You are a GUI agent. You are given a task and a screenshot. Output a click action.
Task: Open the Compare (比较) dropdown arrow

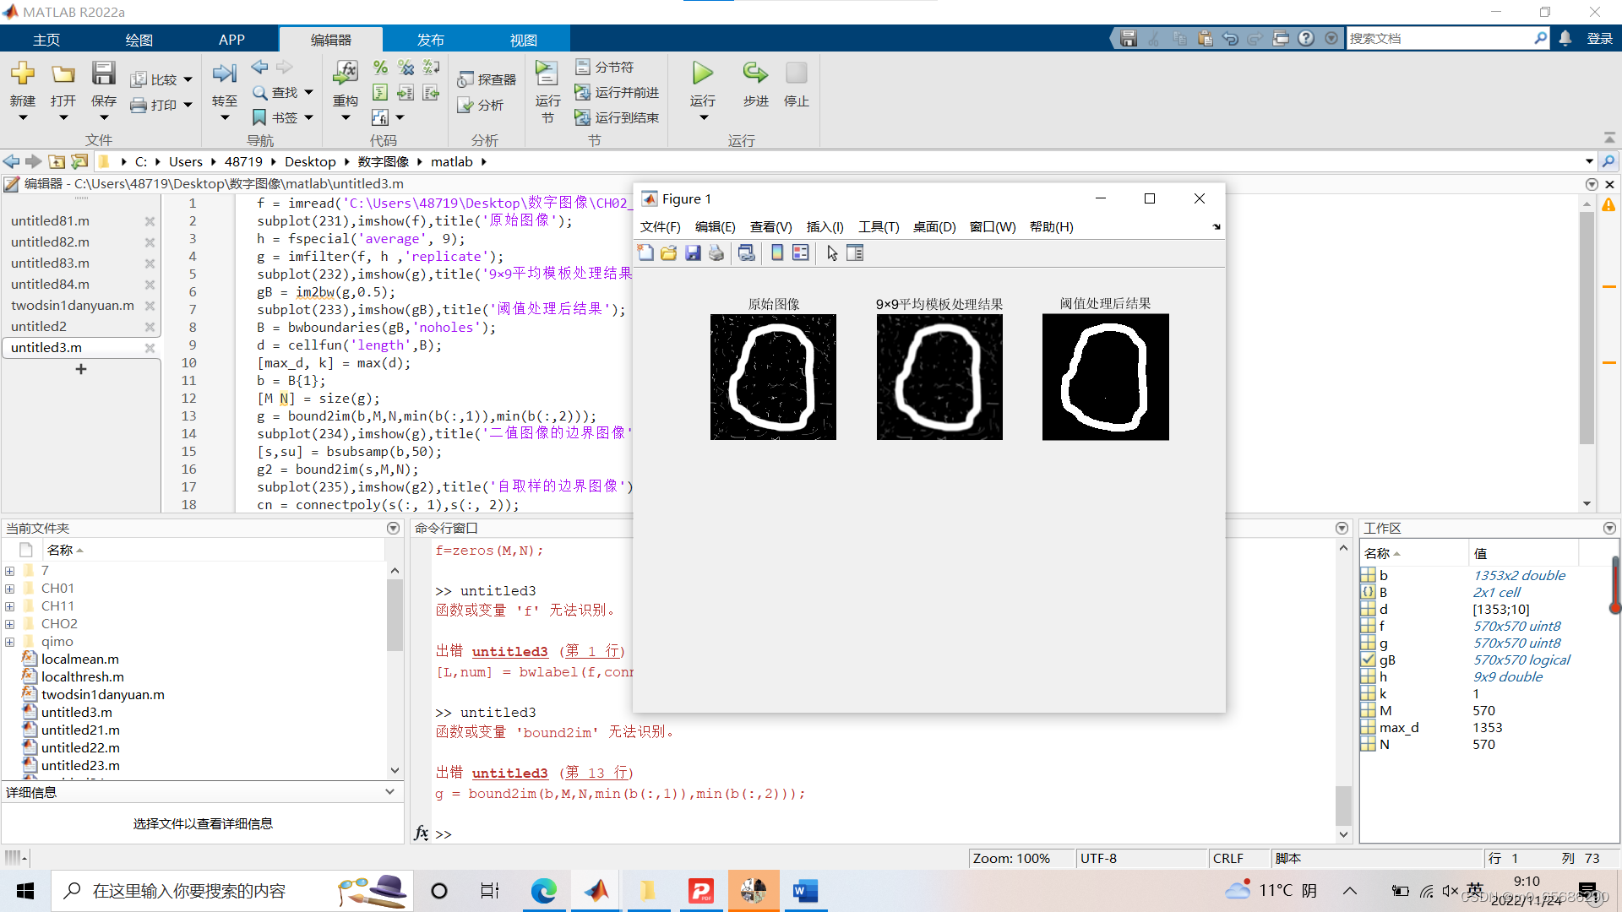point(188,79)
